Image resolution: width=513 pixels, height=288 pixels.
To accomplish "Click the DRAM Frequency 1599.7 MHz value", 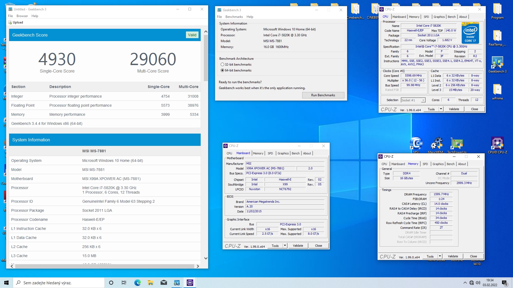I will point(441,194).
